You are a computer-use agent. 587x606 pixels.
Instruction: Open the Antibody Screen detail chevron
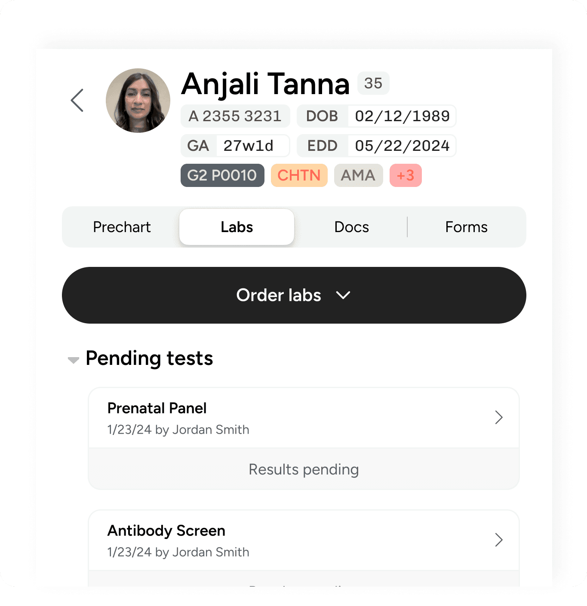pyautogui.click(x=499, y=540)
